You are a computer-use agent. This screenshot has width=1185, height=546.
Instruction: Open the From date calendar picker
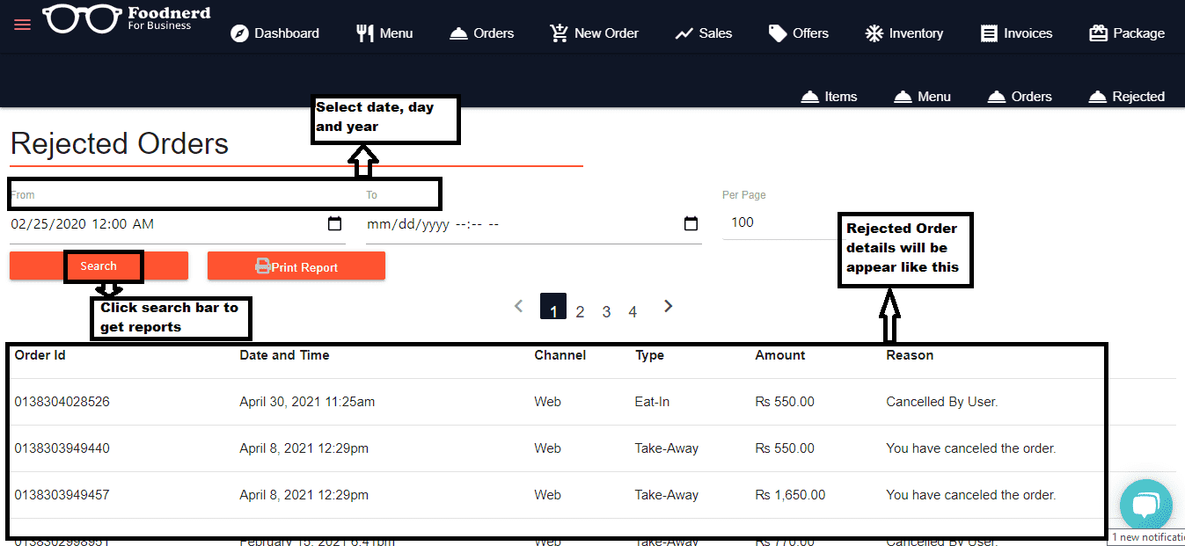tap(334, 224)
